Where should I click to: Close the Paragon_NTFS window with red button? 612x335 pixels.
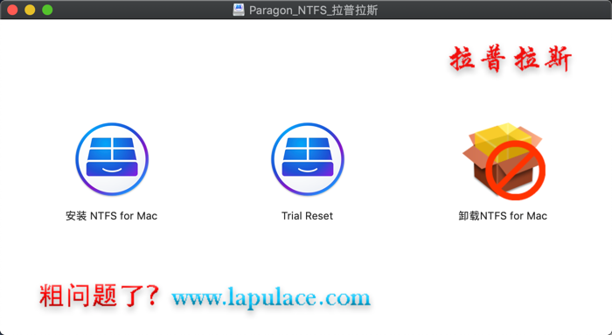pyautogui.click(x=12, y=10)
